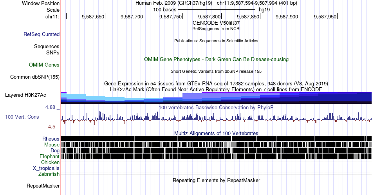This screenshot has height=195, width=372.
Task: Click the Scale label
Action: click(53, 10)
